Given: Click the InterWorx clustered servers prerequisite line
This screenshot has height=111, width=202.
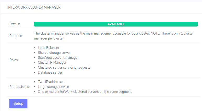Looking at the screenshot, I should (85, 92).
